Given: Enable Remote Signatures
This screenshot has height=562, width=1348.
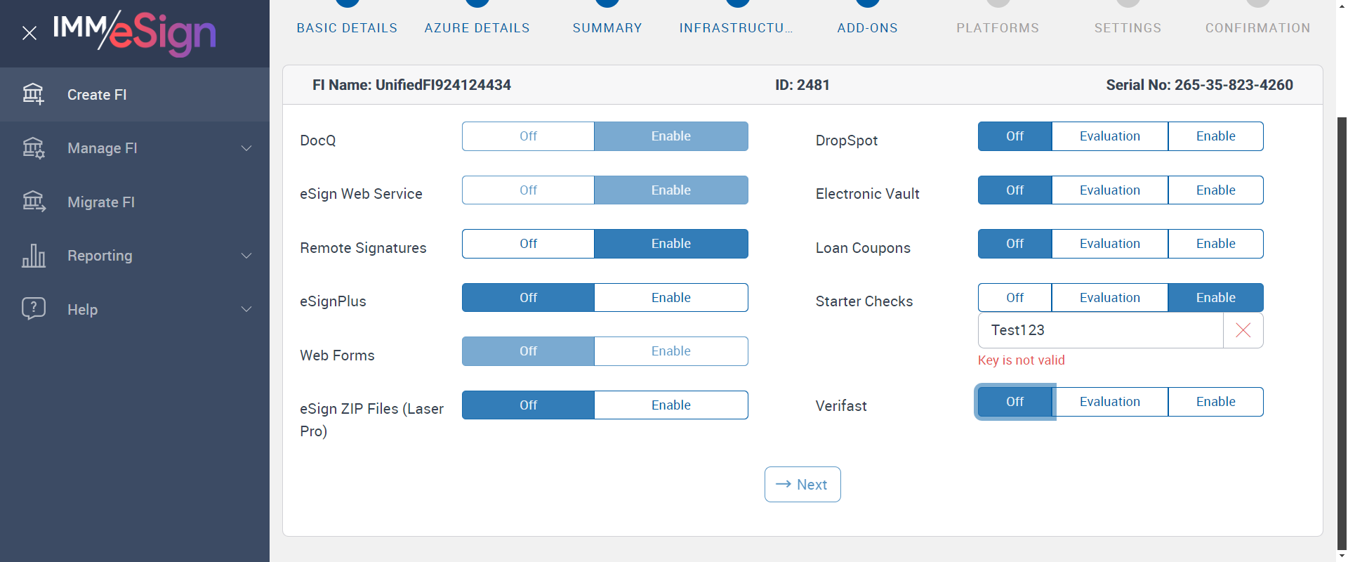Looking at the screenshot, I should [x=671, y=244].
